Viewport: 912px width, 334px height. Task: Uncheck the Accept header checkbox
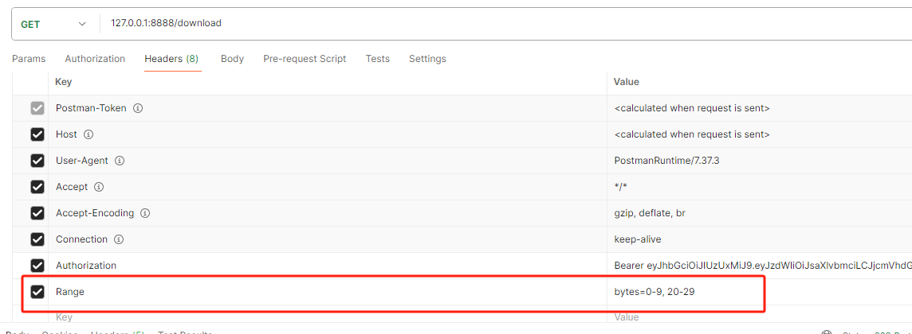37,188
